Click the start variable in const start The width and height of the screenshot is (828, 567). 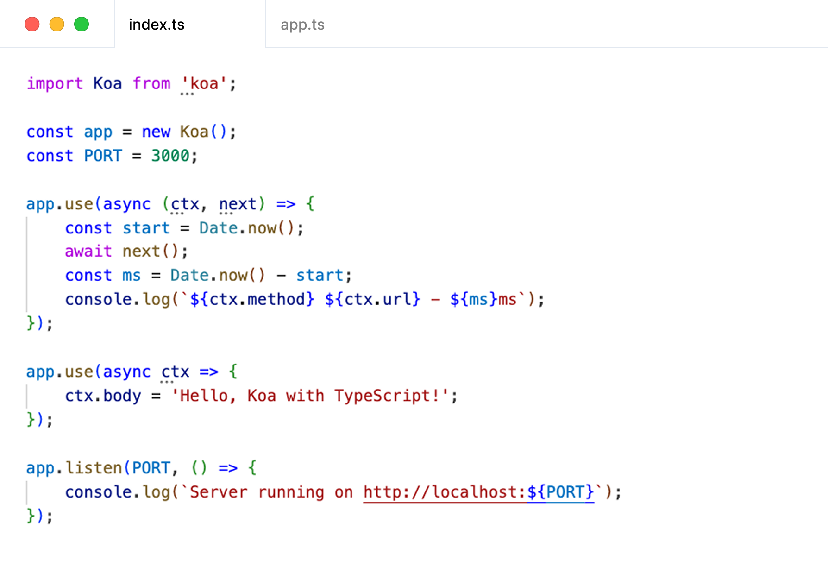click(x=146, y=228)
